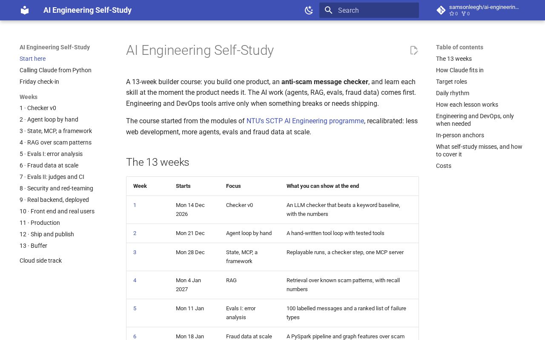Click the site logo book icon
545x340 pixels.
pos(25,10)
